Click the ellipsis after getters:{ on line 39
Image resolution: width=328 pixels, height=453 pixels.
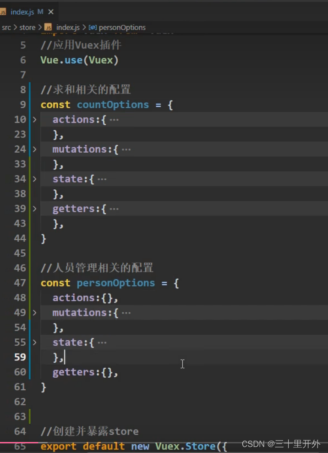[114, 209]
